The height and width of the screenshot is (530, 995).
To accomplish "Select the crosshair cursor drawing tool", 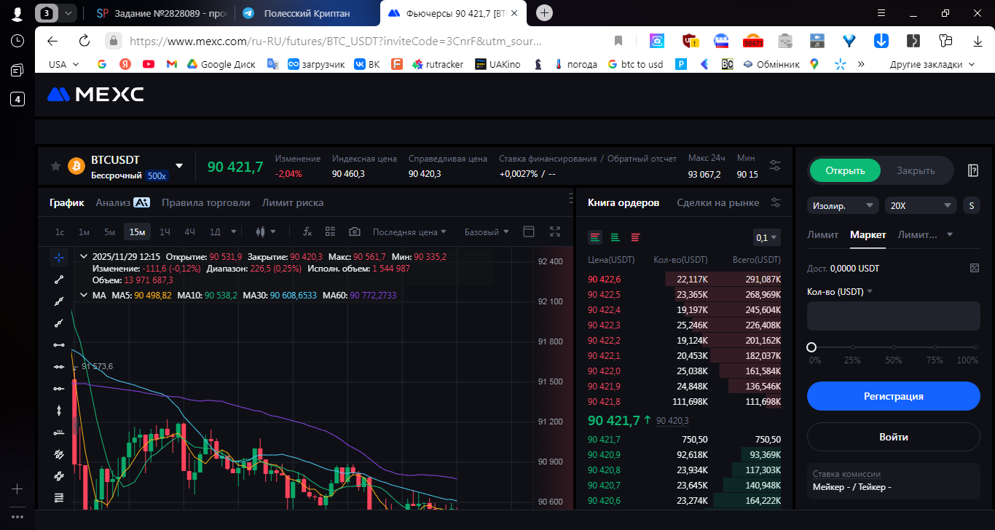I will click(59, 258).
